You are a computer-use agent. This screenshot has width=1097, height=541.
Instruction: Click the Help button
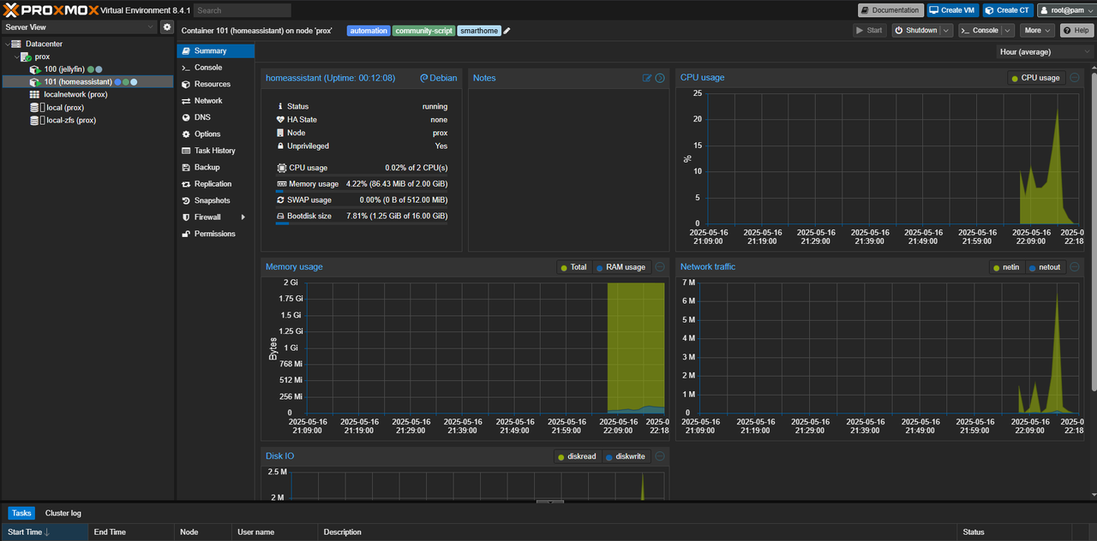1077,31
